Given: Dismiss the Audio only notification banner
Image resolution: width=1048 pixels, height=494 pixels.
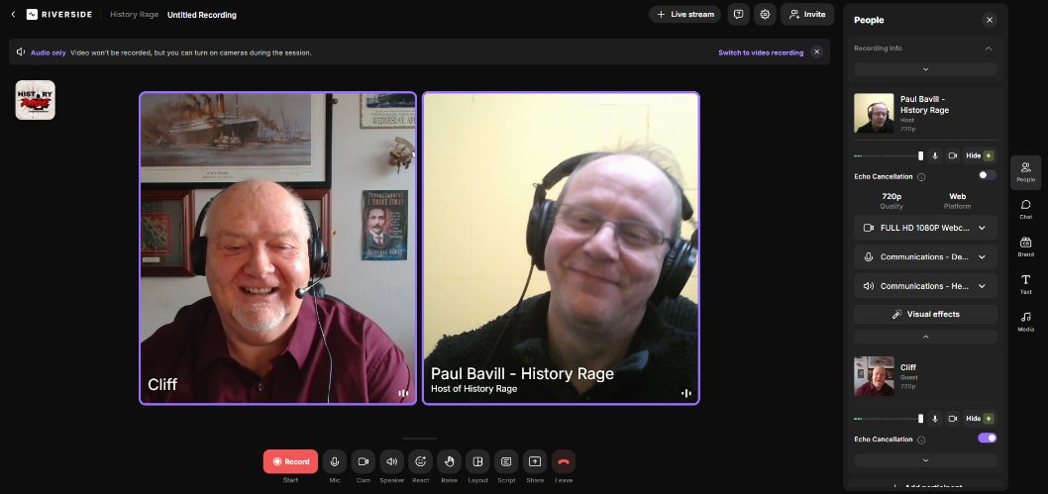Looking at the screenshot, I should click(817, 52).
